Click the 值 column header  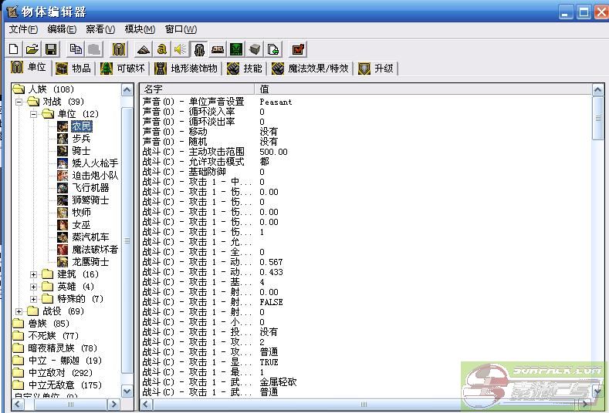click(425, 89)
